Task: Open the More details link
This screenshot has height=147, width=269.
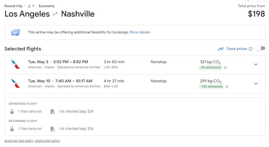Action: point(140,32)
